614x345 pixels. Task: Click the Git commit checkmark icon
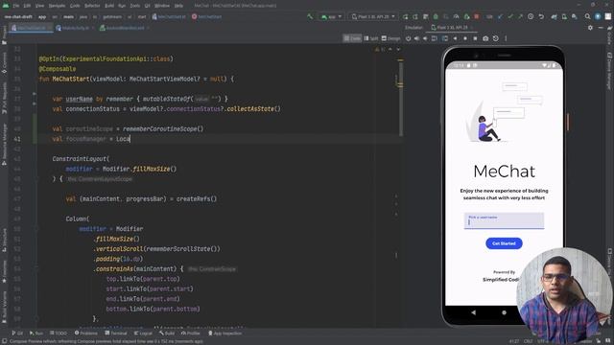(510, 17)
